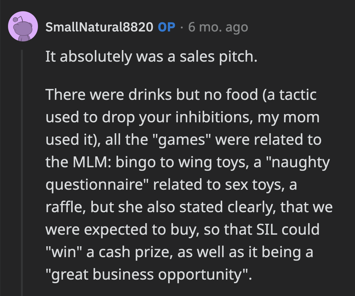The height and width of the screenshot is (296, 355).
Task: Collapse the comment using the thread line
Action: coord(22,173)
